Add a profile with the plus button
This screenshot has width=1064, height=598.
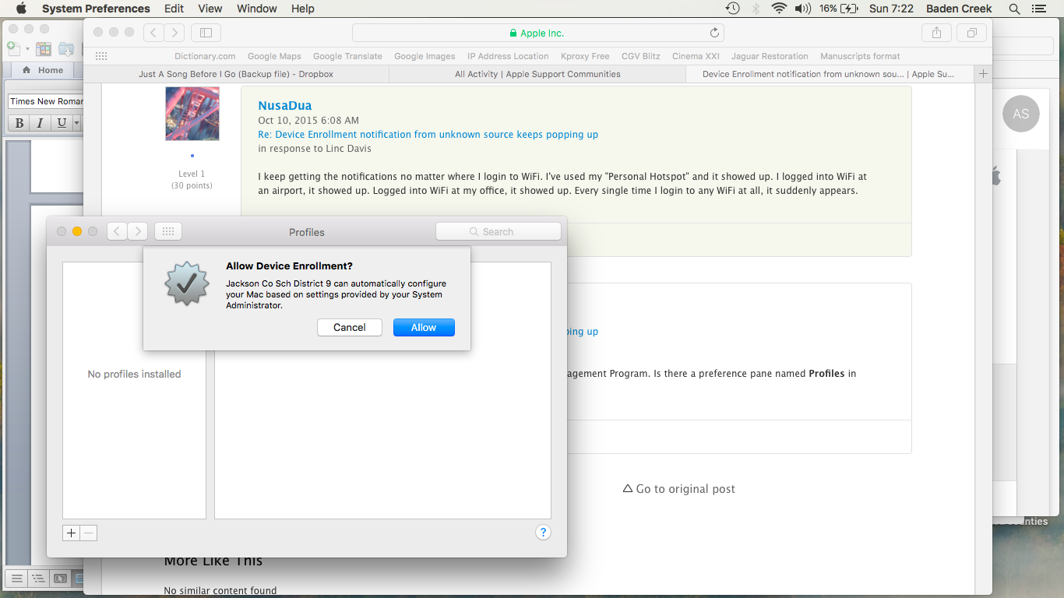pos(71,533)
